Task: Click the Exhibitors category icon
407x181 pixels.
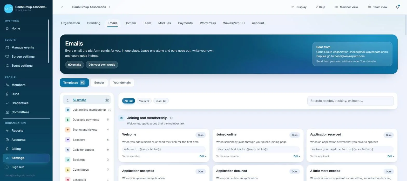Action: pos(68,179)
